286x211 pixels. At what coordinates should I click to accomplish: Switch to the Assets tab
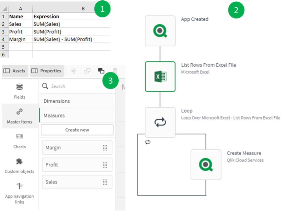[x=15, y=71]
